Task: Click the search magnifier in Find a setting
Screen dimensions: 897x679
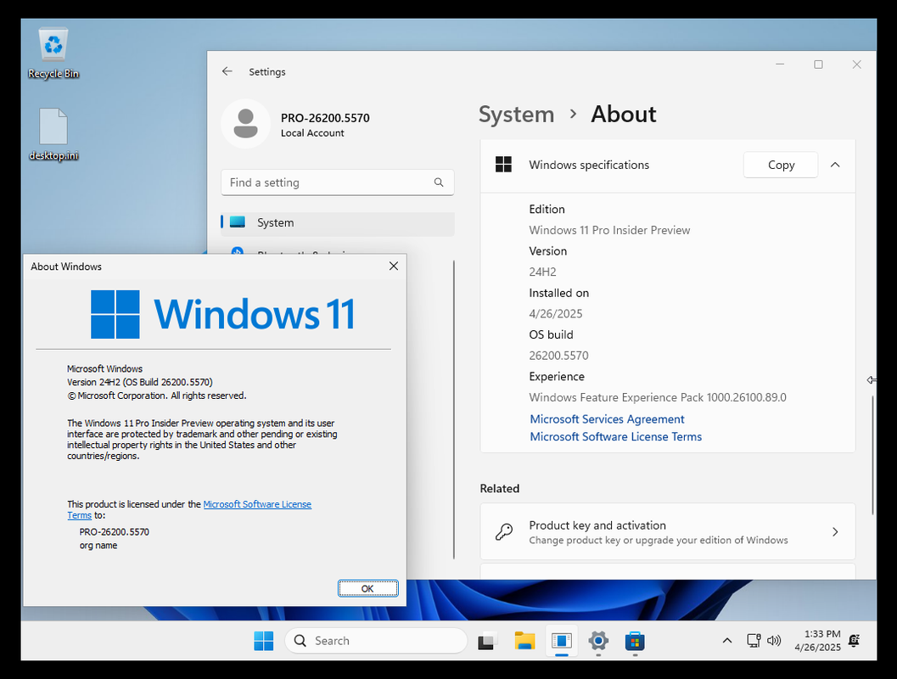Action: tap(439, 182)
